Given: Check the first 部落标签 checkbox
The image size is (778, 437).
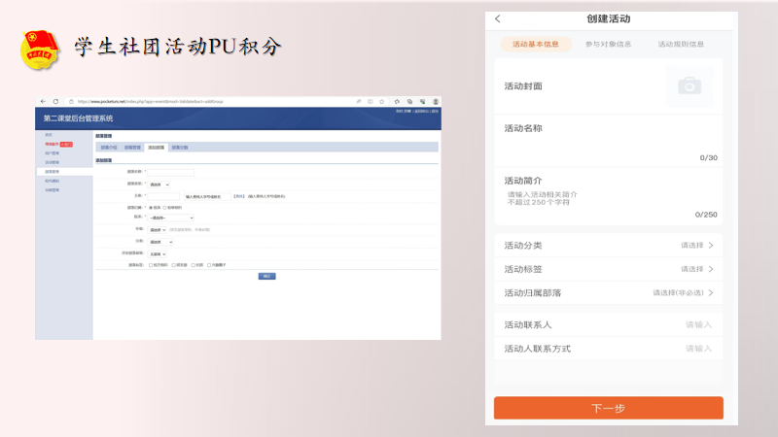Looking at the screenshot, I should [x=151, y=264].
